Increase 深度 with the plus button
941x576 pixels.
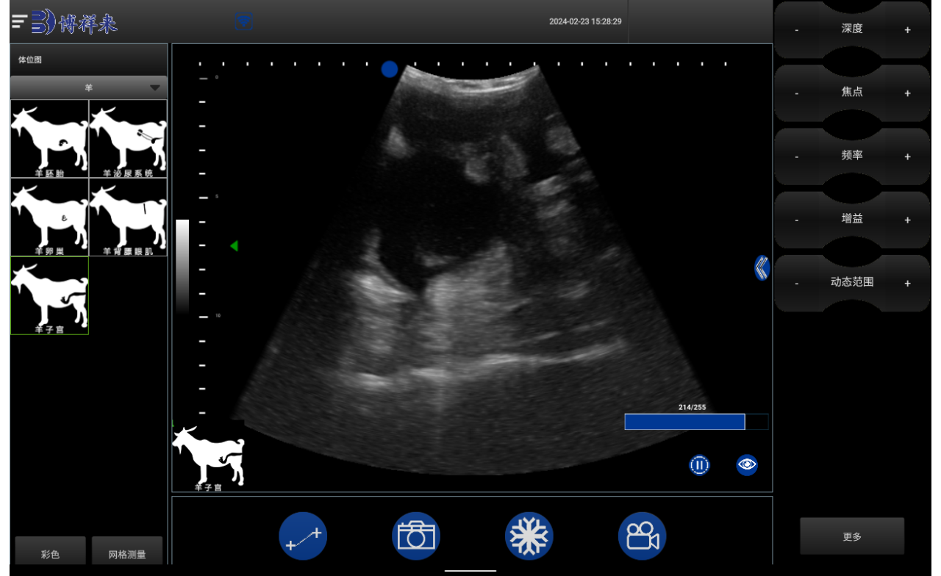coord(907,30)
